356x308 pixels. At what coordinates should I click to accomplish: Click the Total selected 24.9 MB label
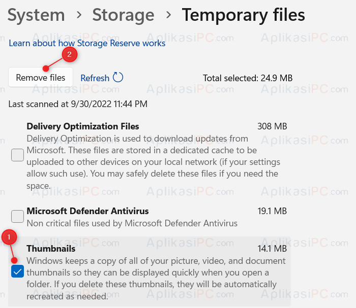[248, 78]
